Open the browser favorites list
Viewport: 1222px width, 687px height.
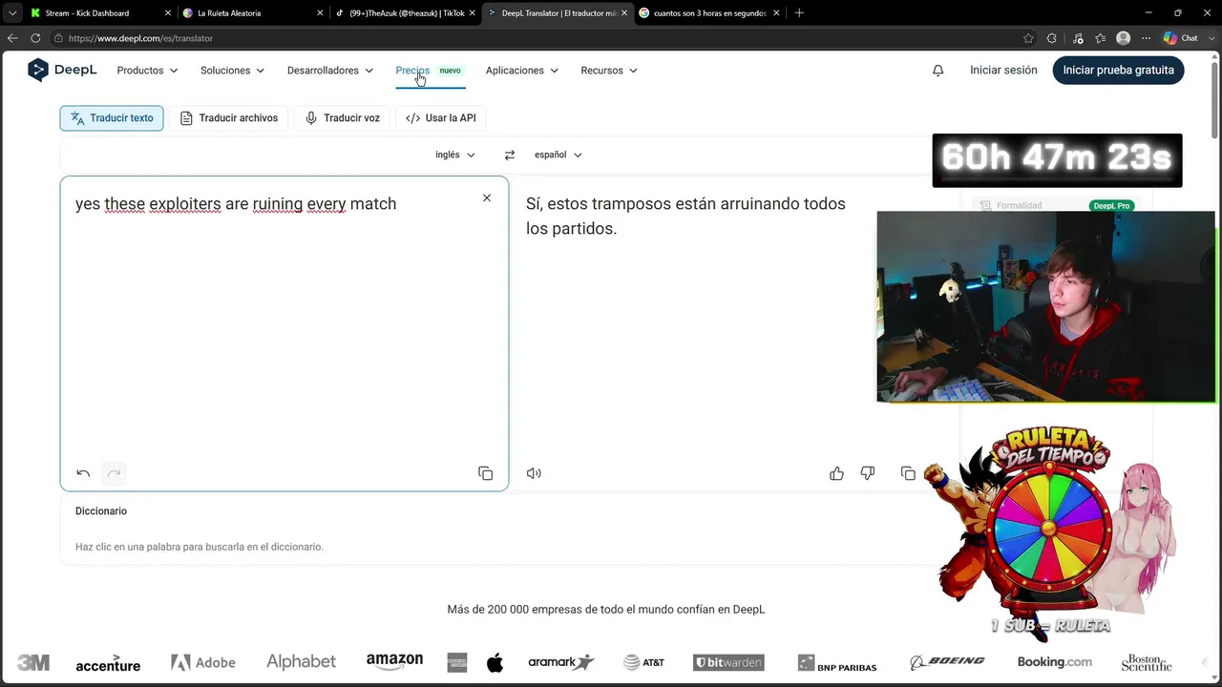coord(1101,38)
